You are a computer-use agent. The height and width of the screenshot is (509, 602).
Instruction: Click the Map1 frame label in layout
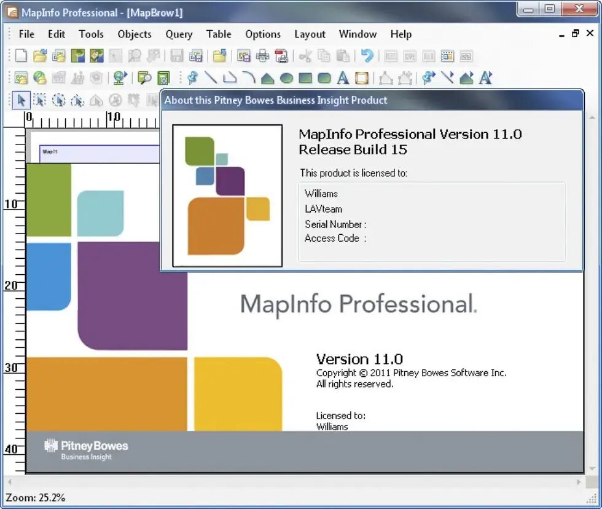pyautogui.click(x=50, y=152)
